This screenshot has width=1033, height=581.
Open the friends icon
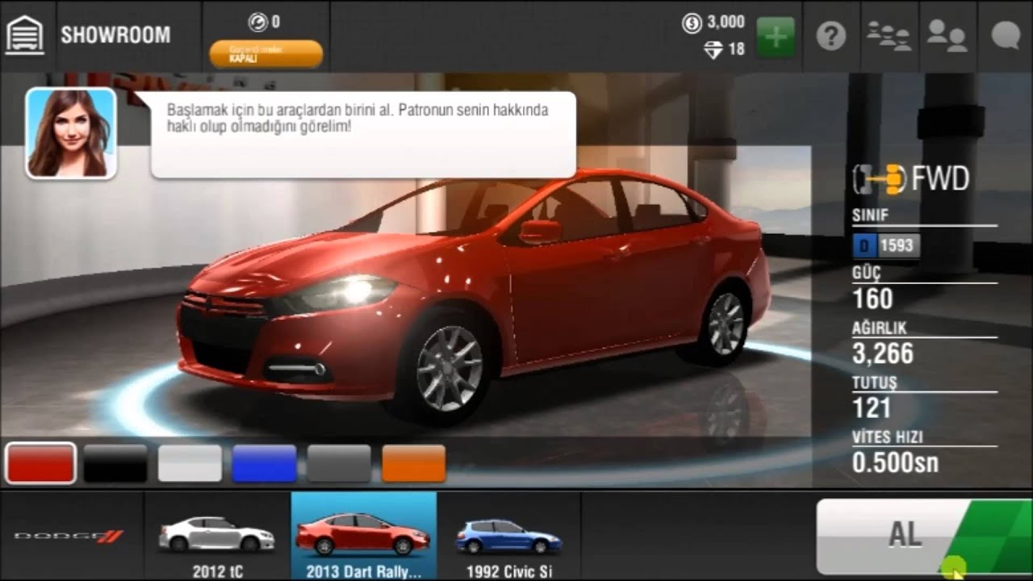(x=947, y=36)
